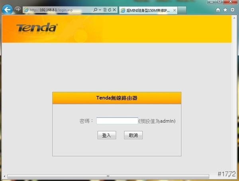This screenshot has width=239, height=181.
Task: Select the 192.168.8.1/login.asp address field
Action: [x=58, y=10]
